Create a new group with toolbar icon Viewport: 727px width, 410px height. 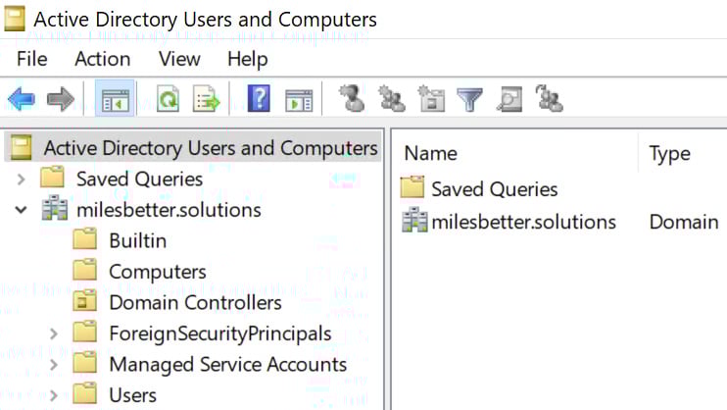click(392, 98)
